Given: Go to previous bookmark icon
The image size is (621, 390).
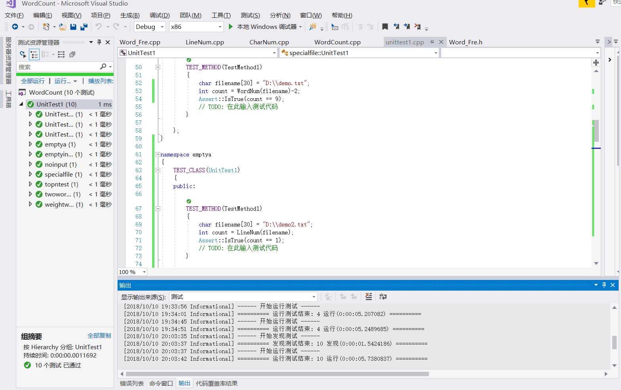Looking at the screenshot, I should click(x=396, y=27).
